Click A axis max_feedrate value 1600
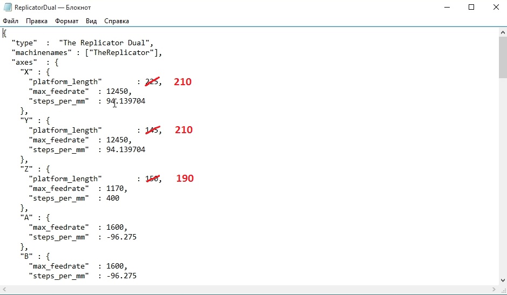 click(x=115, y=227)
